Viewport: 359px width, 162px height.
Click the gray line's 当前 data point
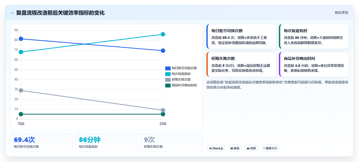21,90
